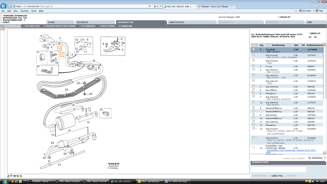
Task: Zoom out of the parts diagram
Action: point(21,176)
